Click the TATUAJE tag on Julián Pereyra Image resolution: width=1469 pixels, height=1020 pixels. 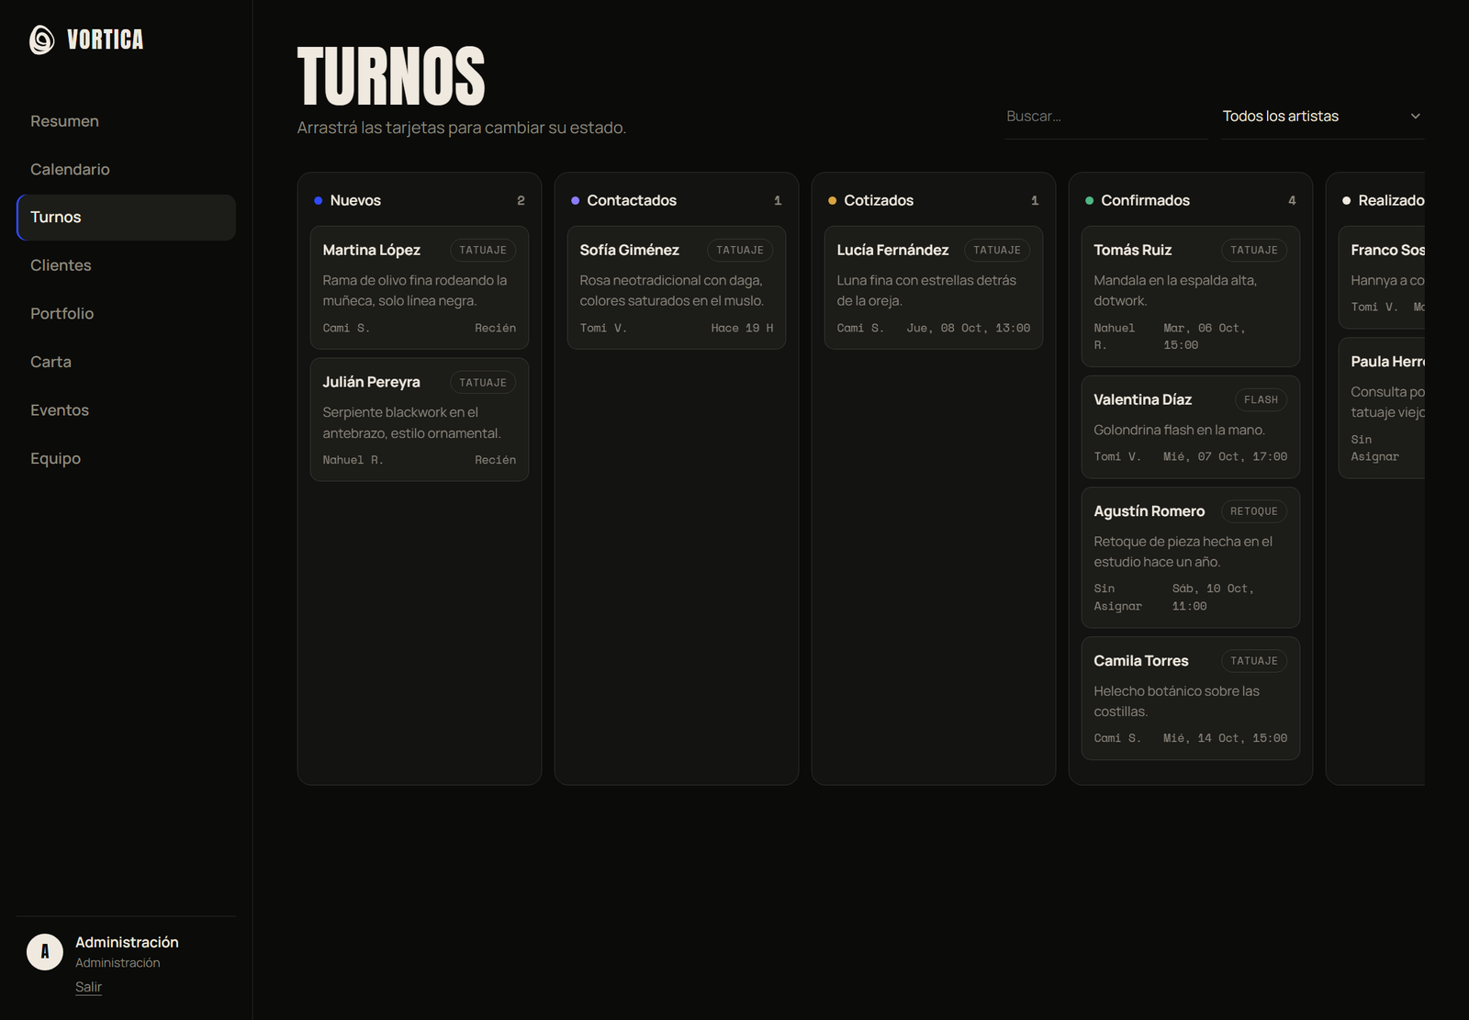click(x=483, y=382)
